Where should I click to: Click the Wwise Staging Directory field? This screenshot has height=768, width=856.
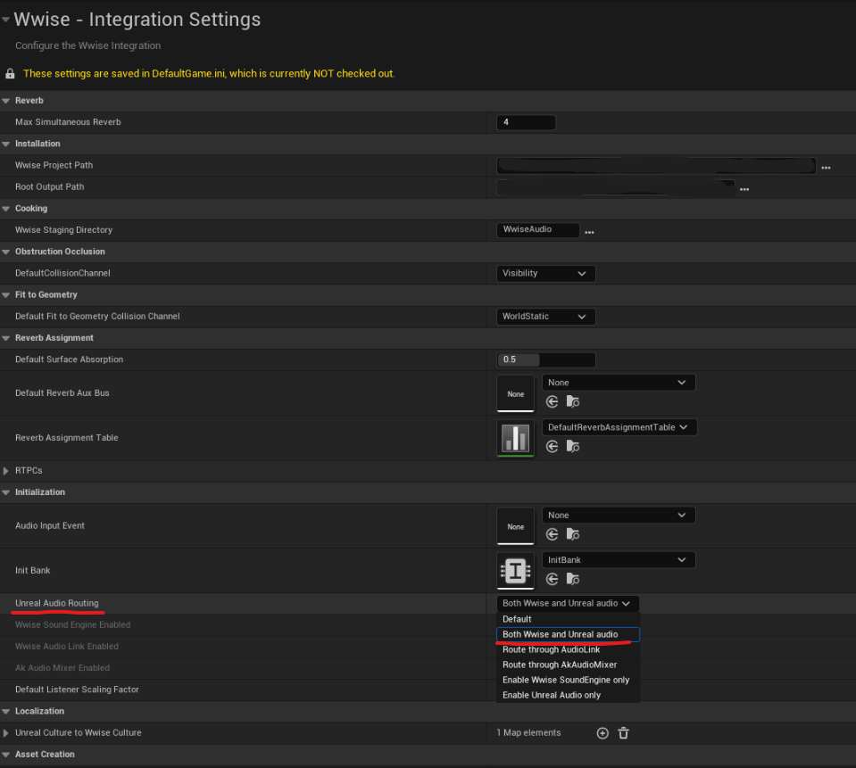537,229
